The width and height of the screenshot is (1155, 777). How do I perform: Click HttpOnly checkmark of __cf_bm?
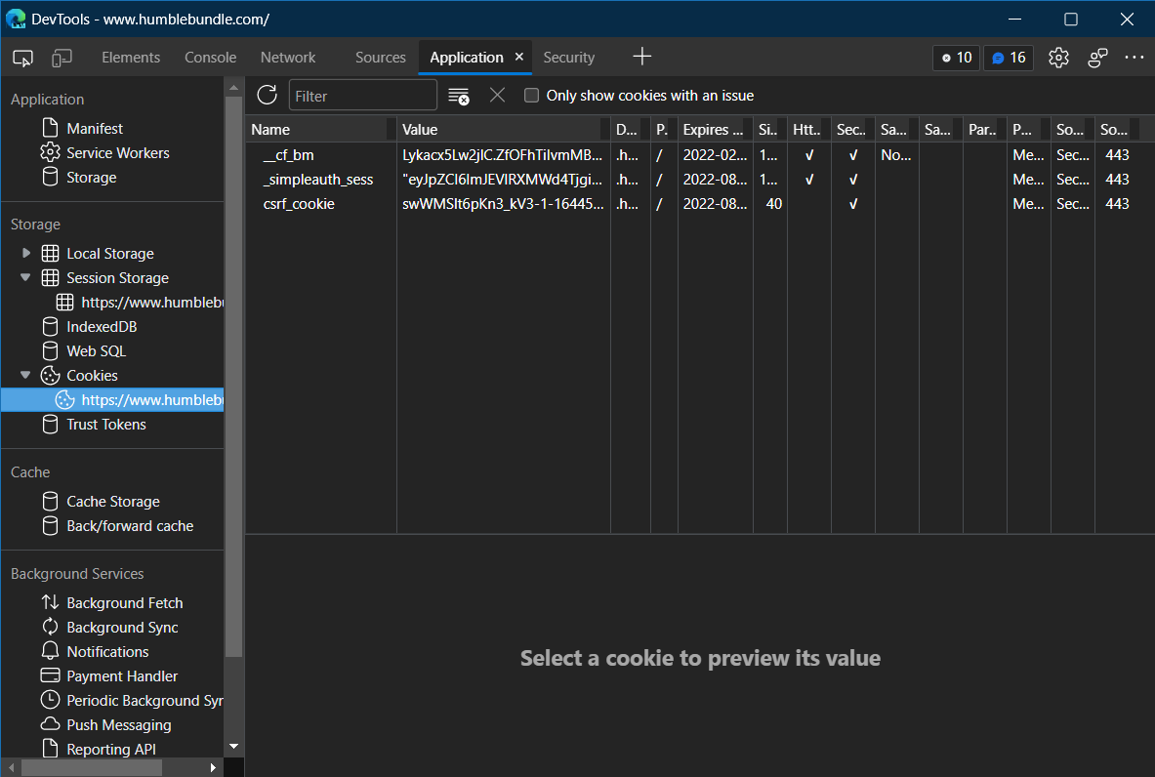click(808, 154)
